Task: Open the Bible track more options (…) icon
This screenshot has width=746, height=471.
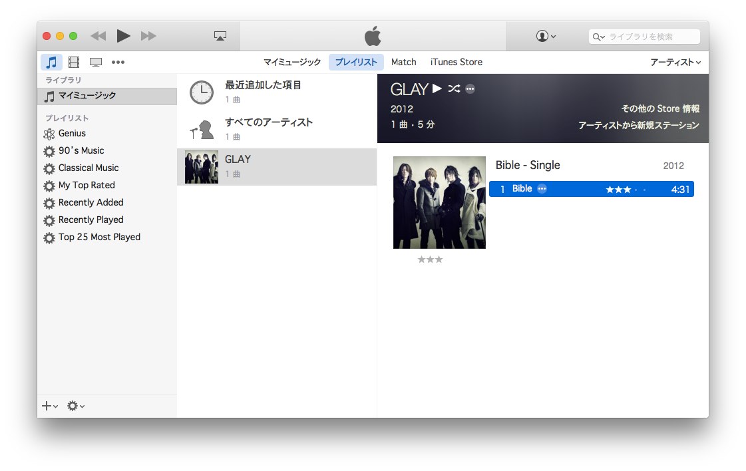Action: [x=542, y=189]
